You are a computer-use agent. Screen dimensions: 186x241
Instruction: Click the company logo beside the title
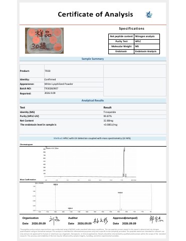149,15
